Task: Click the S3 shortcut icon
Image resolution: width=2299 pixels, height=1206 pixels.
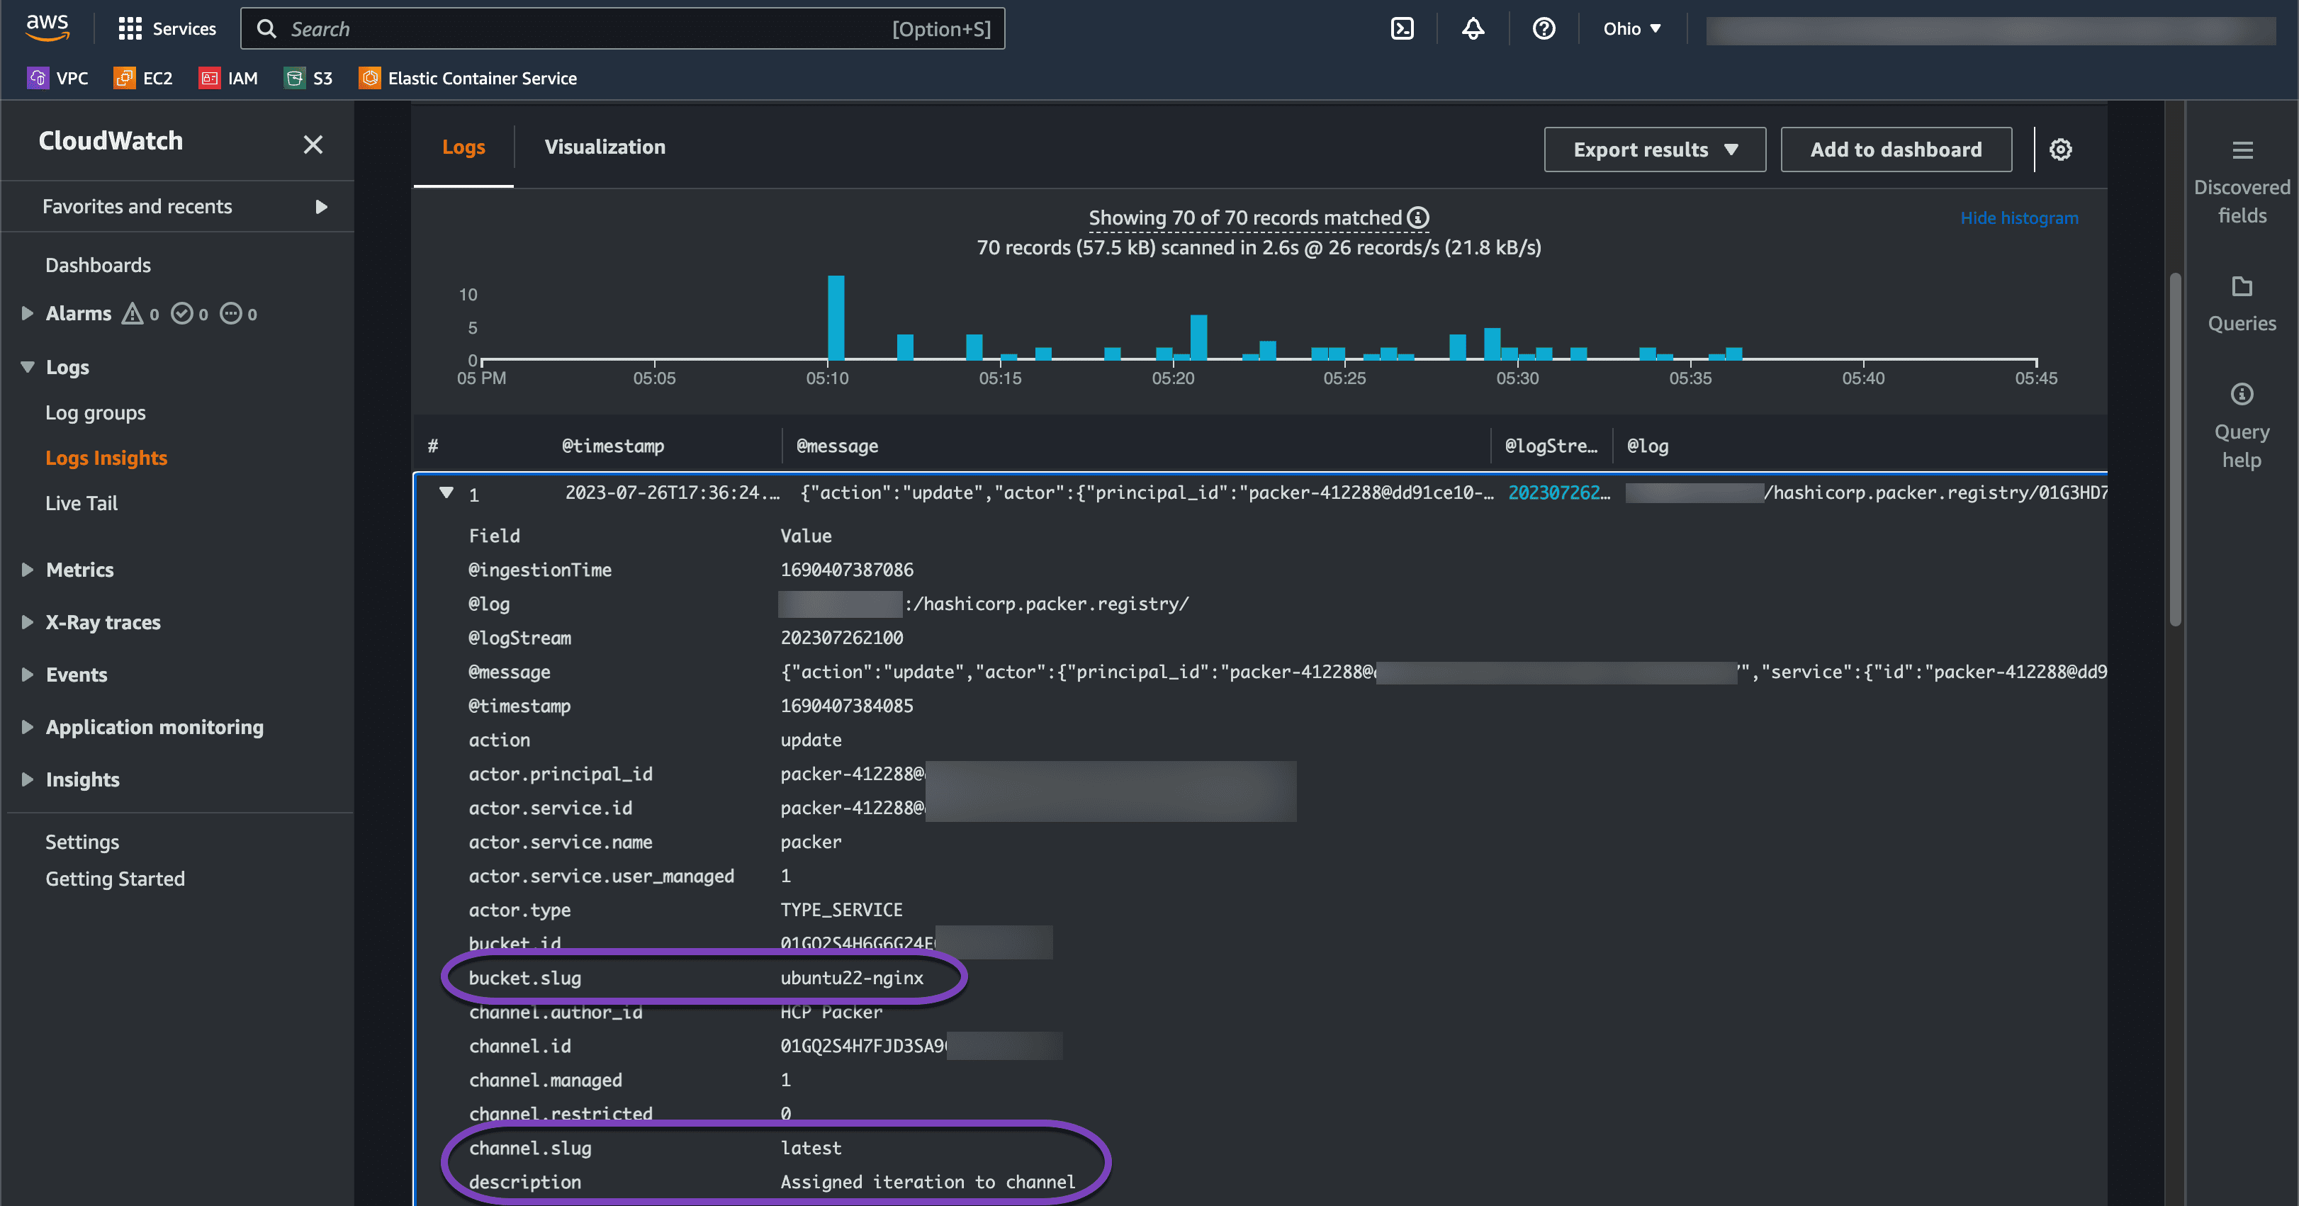Action: [x=293, y=79]
